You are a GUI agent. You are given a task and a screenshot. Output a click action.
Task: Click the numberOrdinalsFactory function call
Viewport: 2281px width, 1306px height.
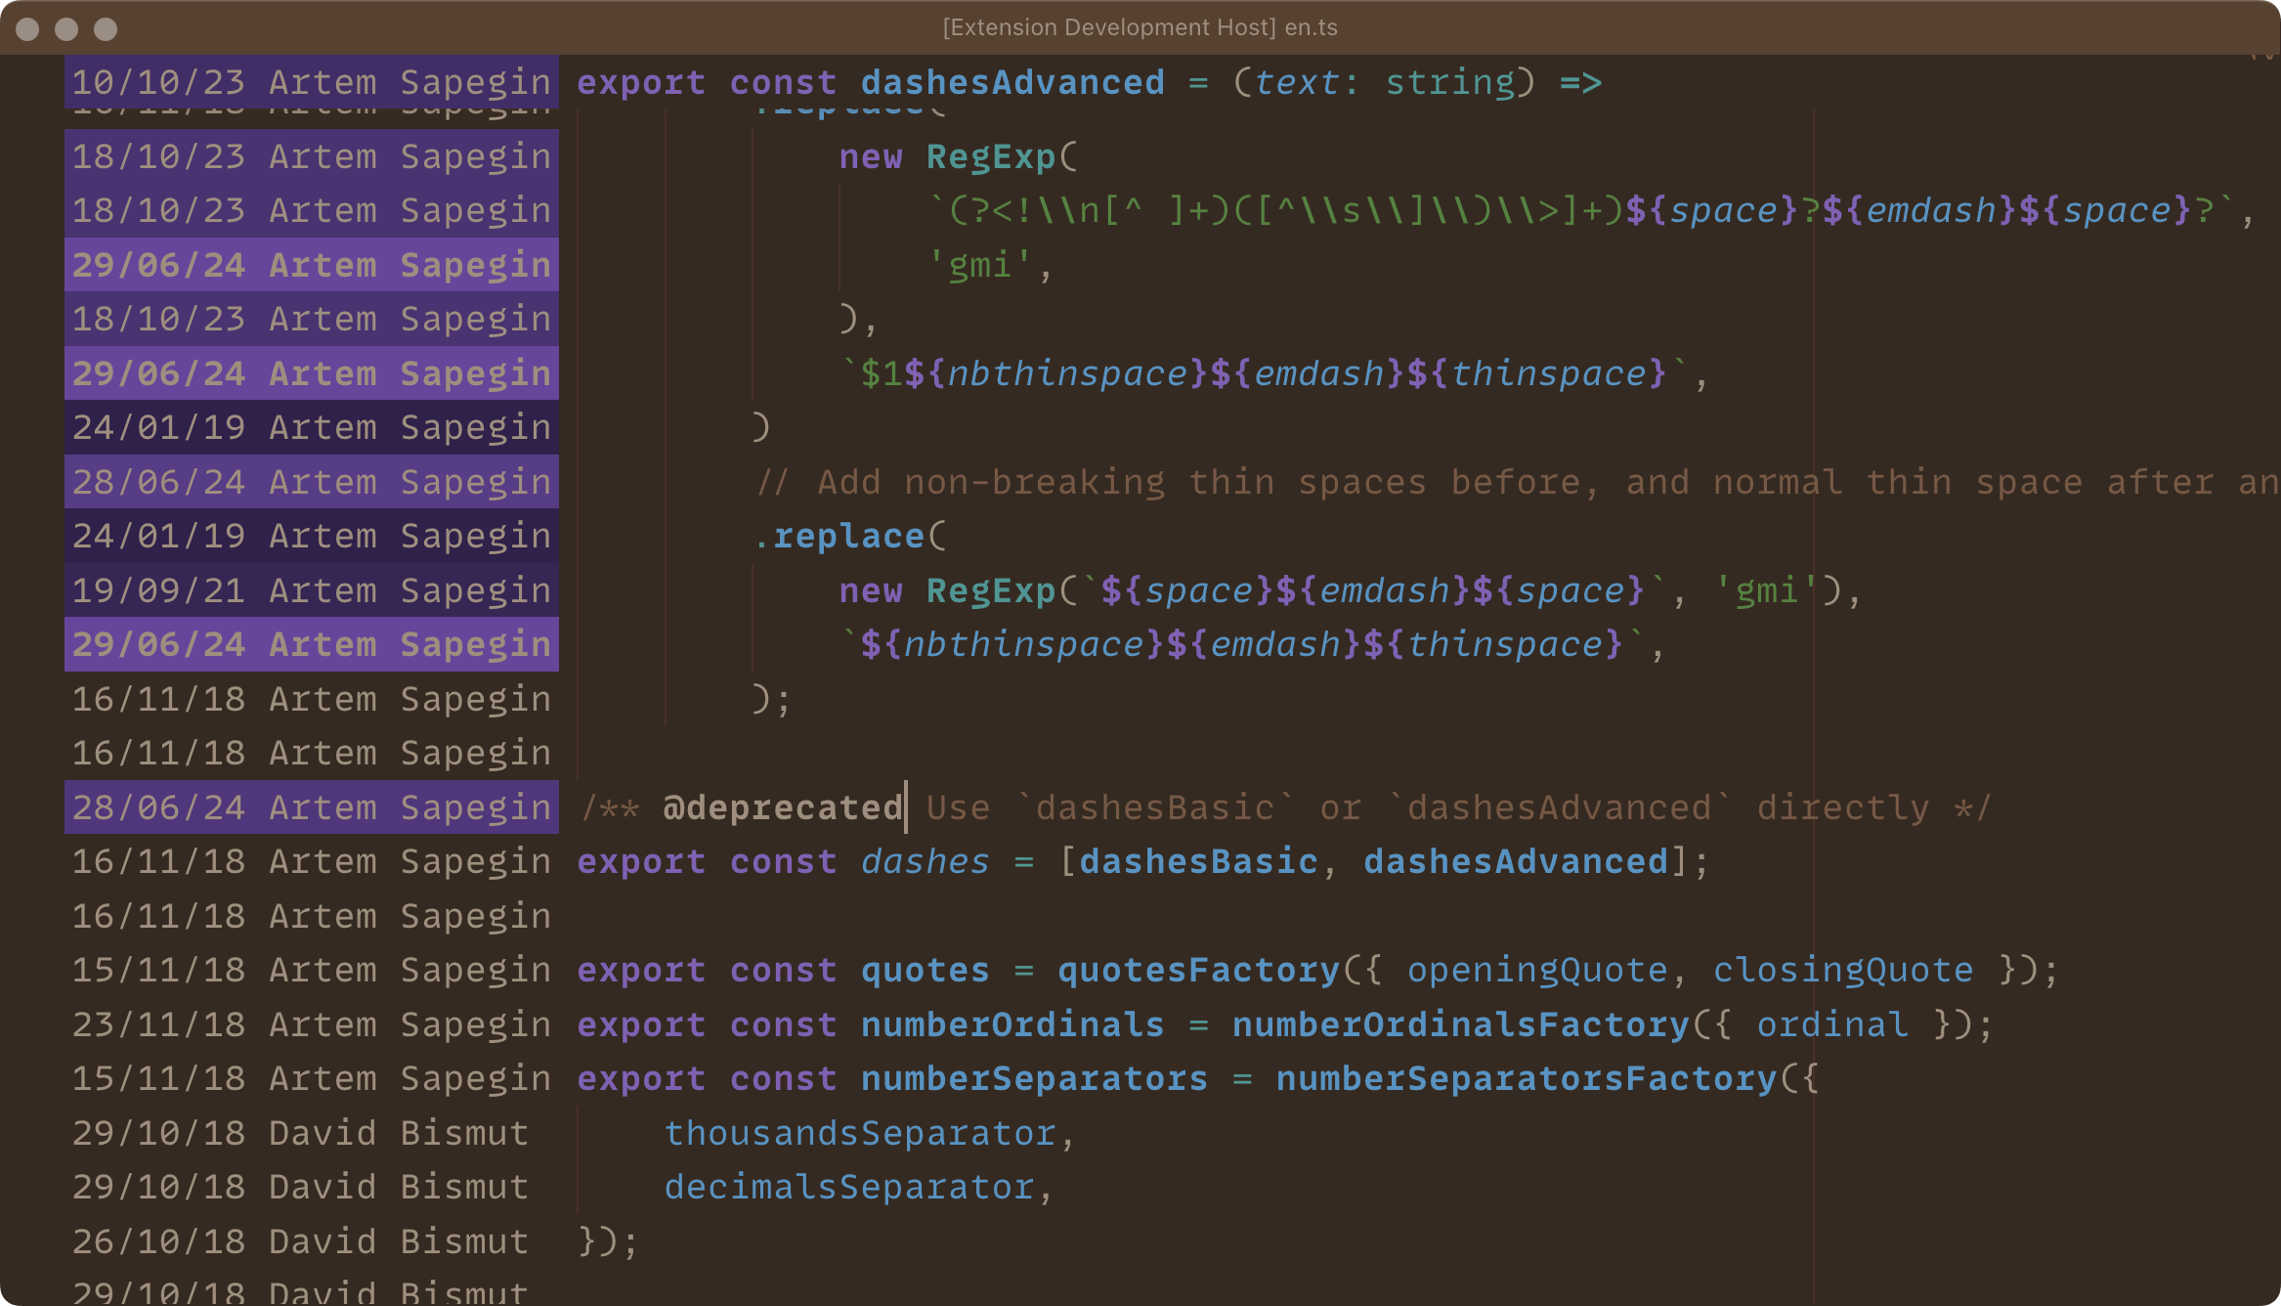coord(1460,1024)
